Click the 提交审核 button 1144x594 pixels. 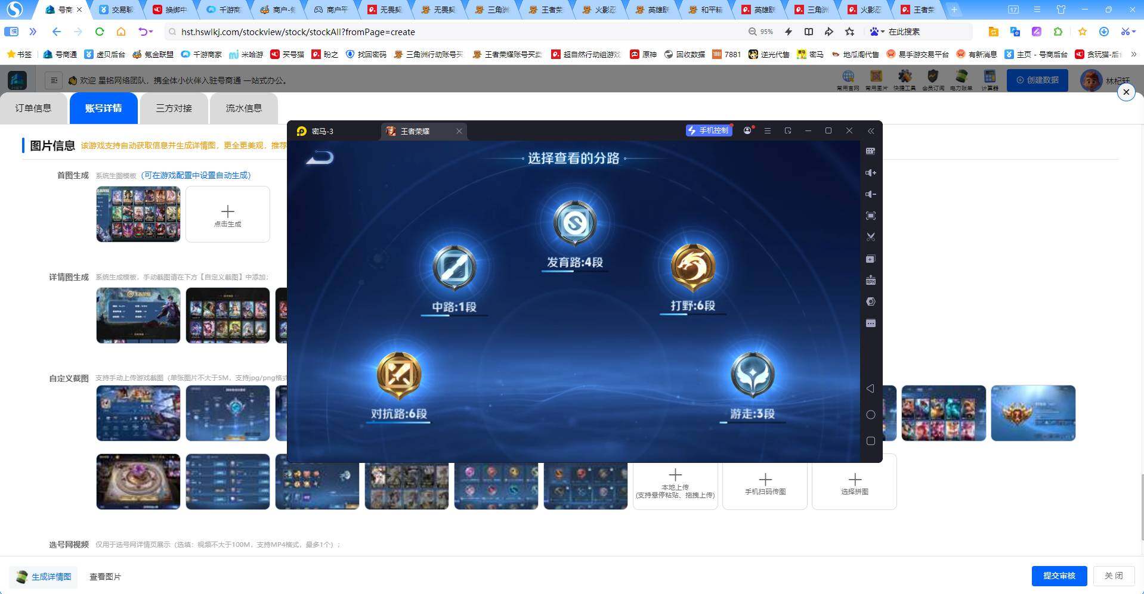[x=1059, y=576]
